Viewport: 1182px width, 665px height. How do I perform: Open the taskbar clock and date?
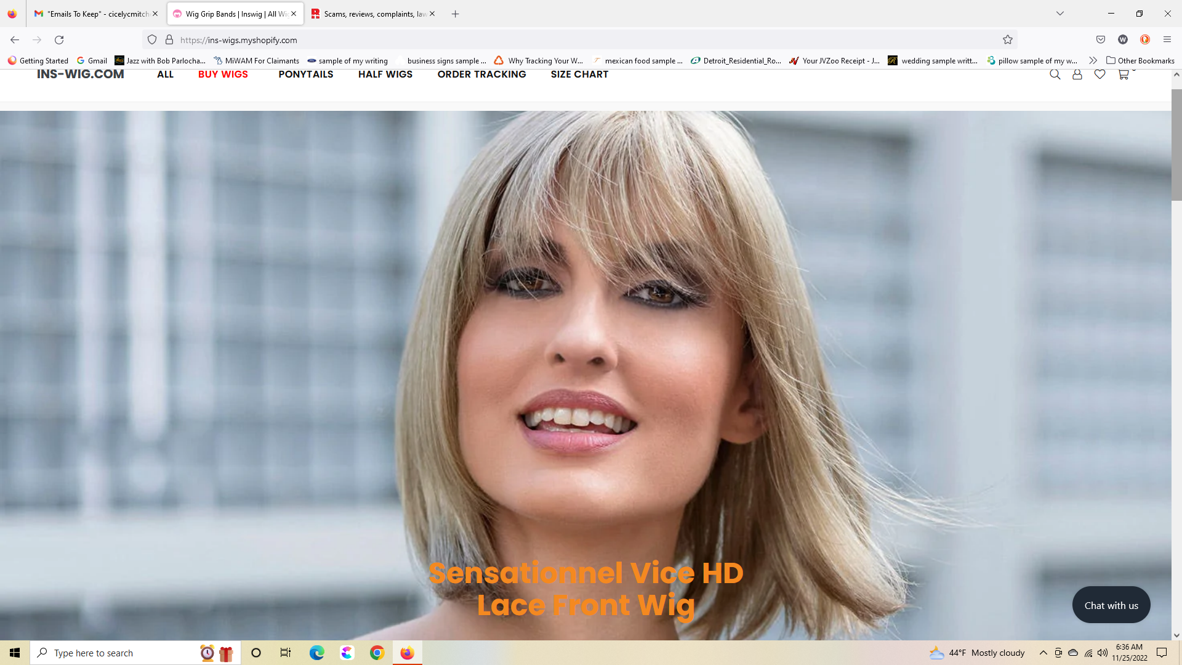[x=1129, y=653]
